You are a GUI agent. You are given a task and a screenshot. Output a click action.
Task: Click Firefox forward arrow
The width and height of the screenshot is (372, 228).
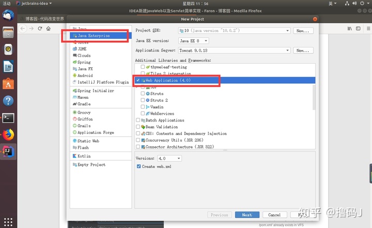[x=32, y=28]
